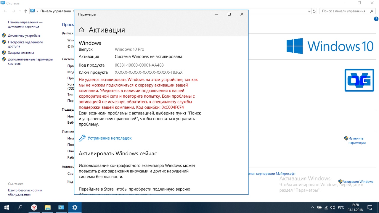Switch to Control Panel System taskbar icon

[61, 207]
